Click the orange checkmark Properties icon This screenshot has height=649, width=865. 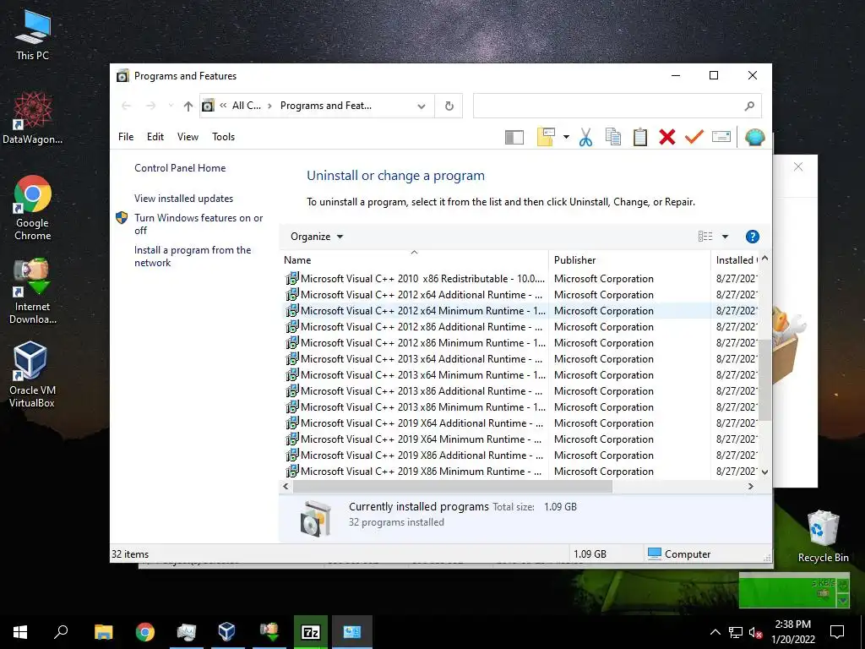(694, 136)
